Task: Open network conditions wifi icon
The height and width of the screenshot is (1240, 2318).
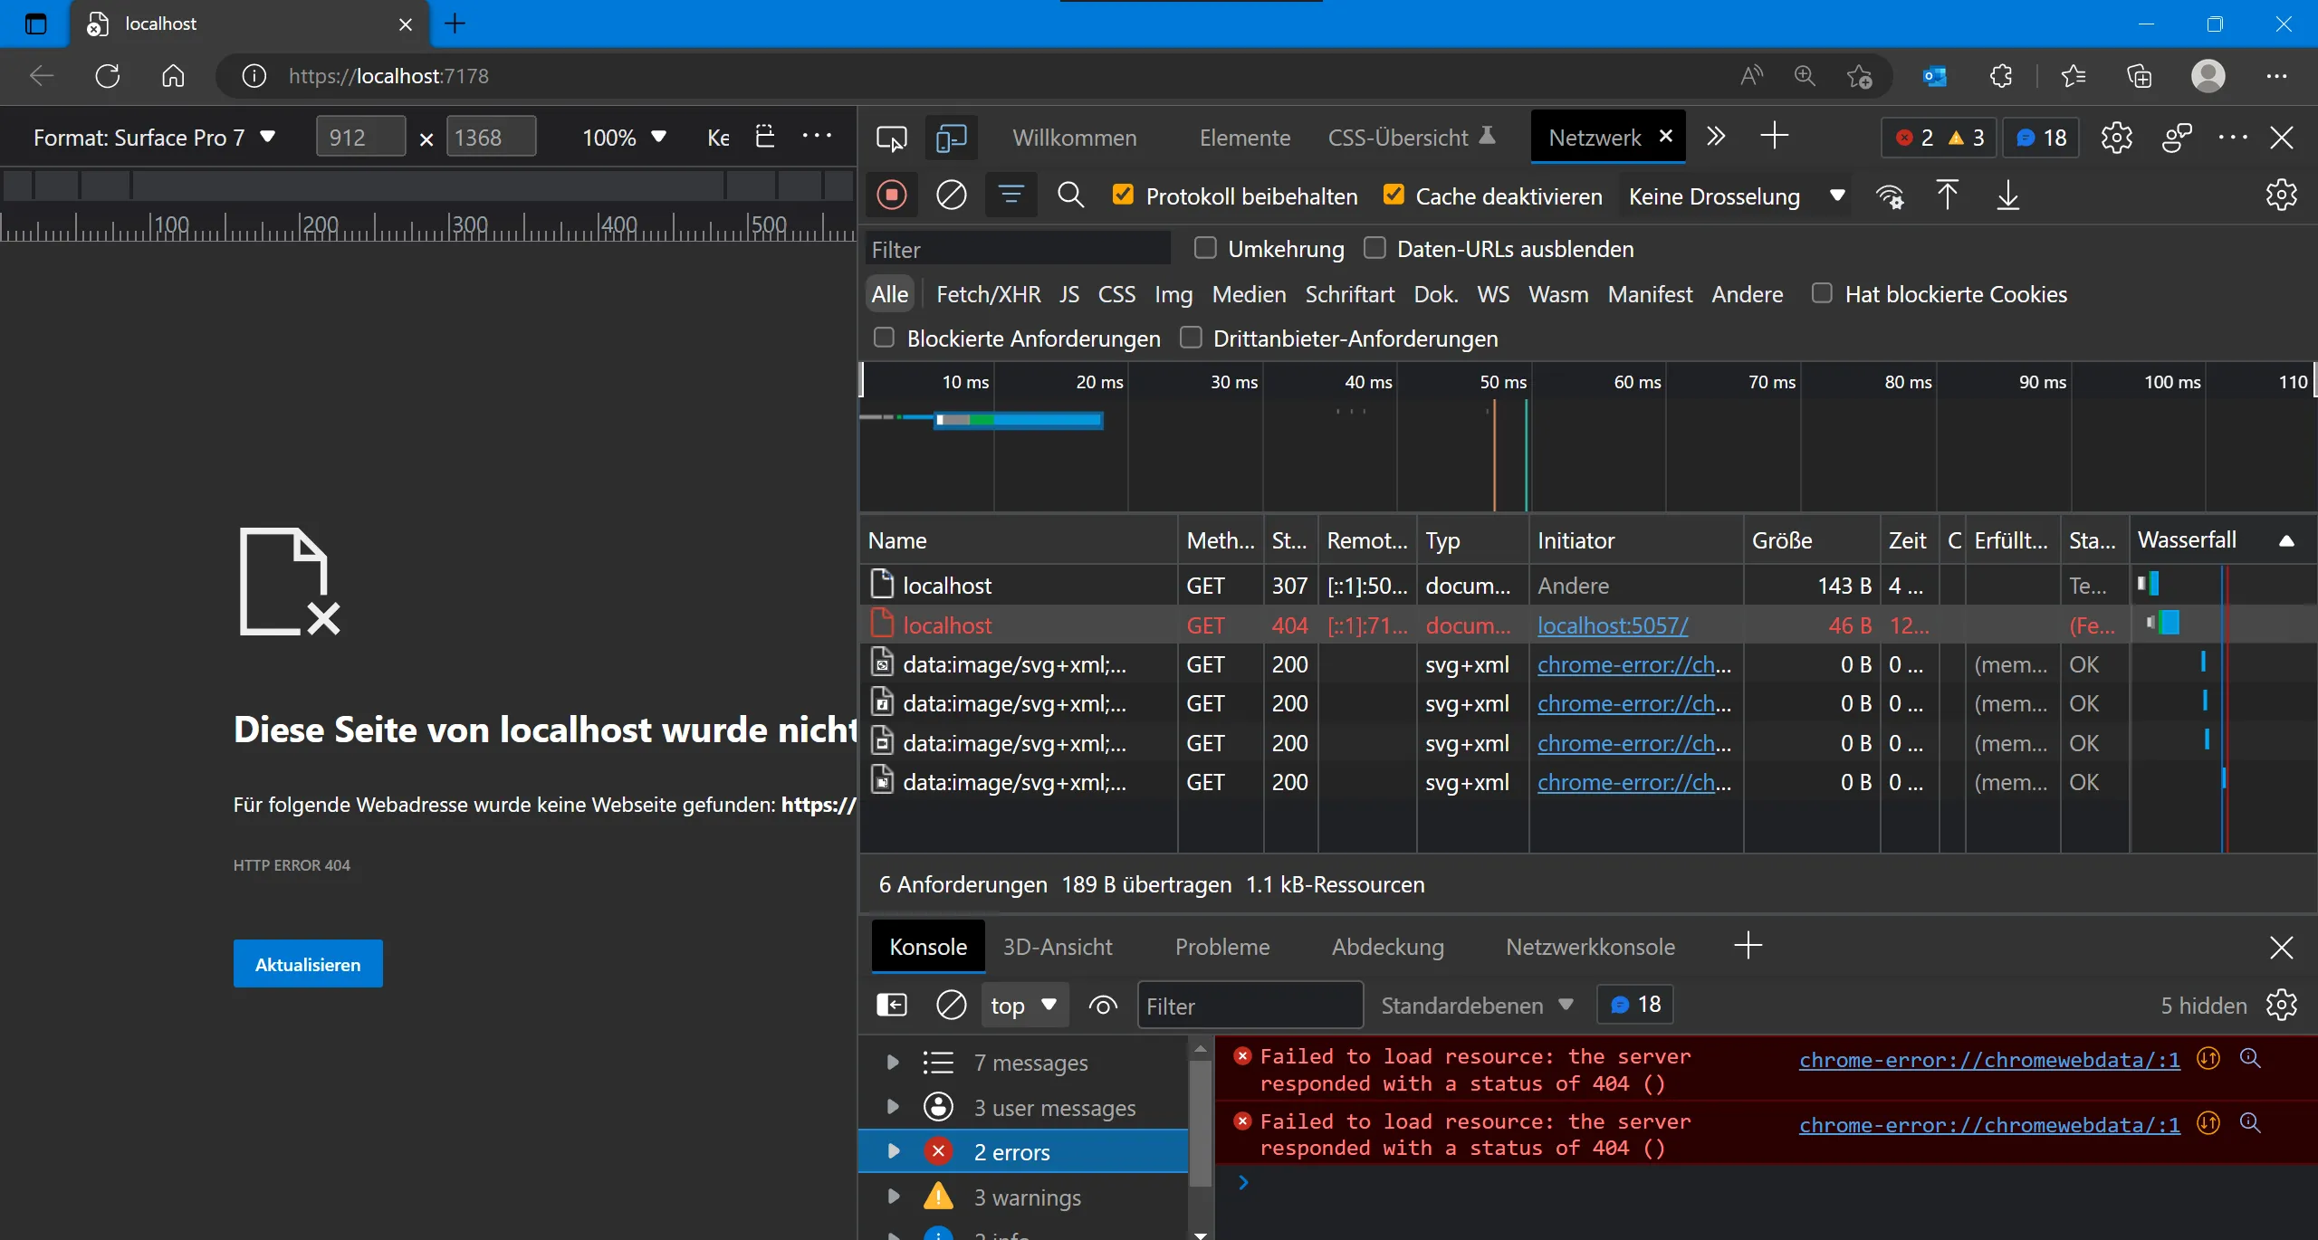Action: 1890,196
